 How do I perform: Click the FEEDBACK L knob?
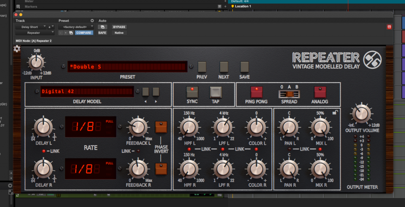point(138,127)
